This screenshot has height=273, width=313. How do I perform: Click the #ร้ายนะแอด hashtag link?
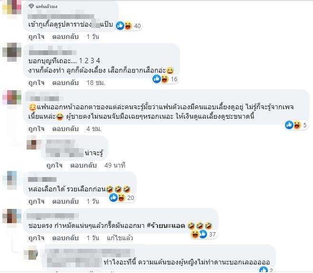pyautogui.click(x=166, y=226)
